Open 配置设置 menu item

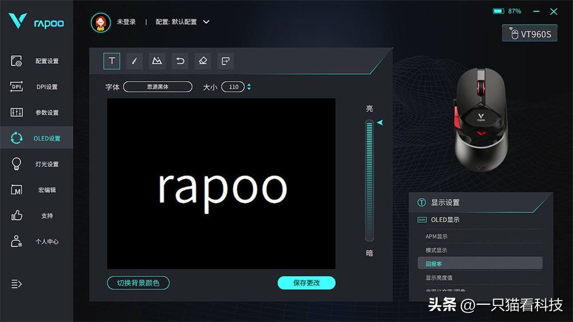pos(47,61)
